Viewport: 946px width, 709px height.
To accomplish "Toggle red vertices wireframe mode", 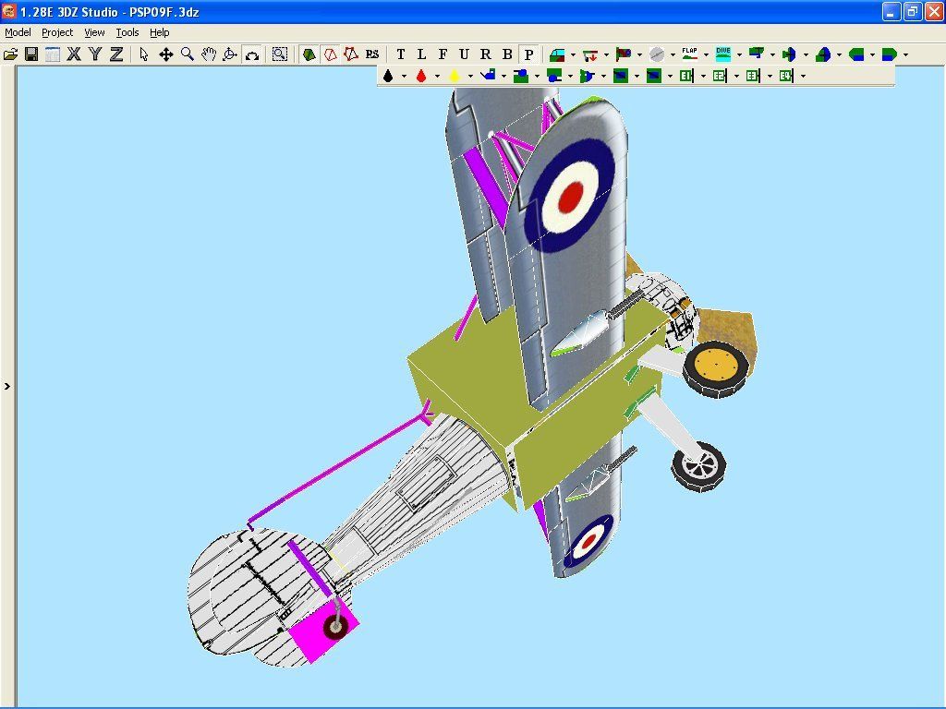I will (351, 54).
